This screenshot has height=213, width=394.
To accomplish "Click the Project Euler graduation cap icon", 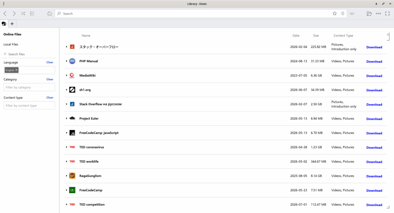I will point(72,119).
